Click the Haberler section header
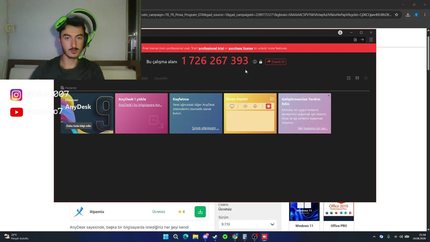 click(69, 88)
